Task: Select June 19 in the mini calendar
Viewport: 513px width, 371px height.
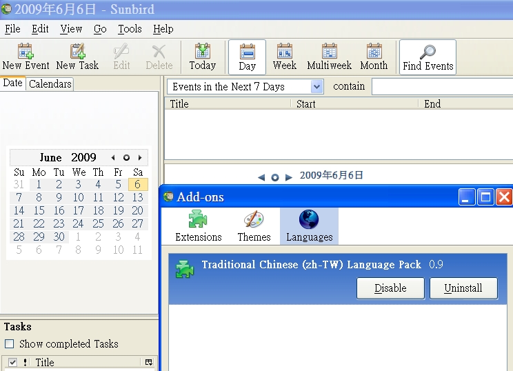Action: point(118,210)
